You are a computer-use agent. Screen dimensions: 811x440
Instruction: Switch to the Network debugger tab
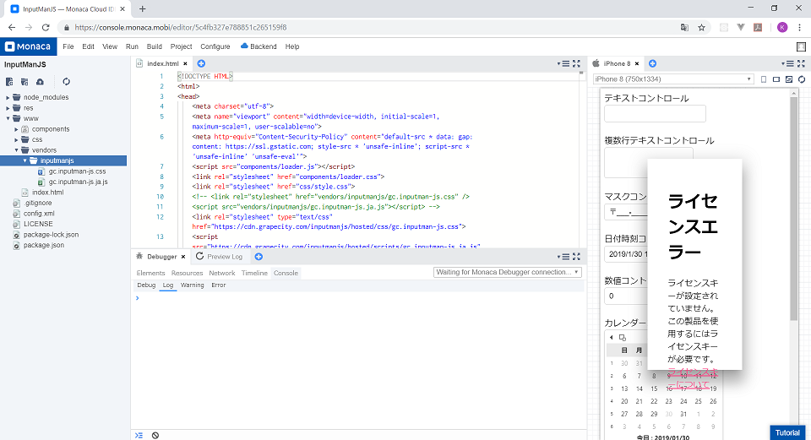point(222,273)
